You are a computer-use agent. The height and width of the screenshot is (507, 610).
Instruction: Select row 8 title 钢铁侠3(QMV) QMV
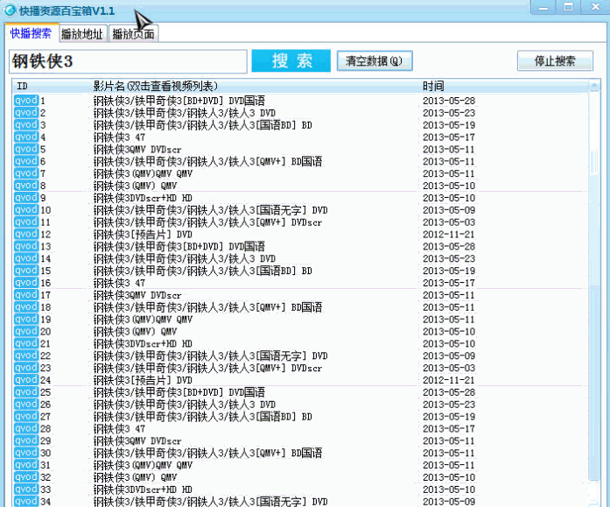click(x=135, y=186)
